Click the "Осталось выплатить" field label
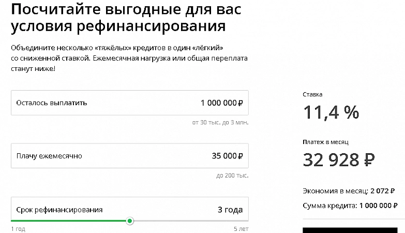This screenshot has height=233, width=405. [x=52, y=103]
